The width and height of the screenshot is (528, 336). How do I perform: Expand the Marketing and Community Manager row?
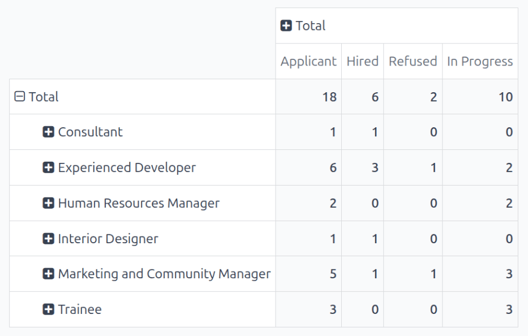coord(48,274)
